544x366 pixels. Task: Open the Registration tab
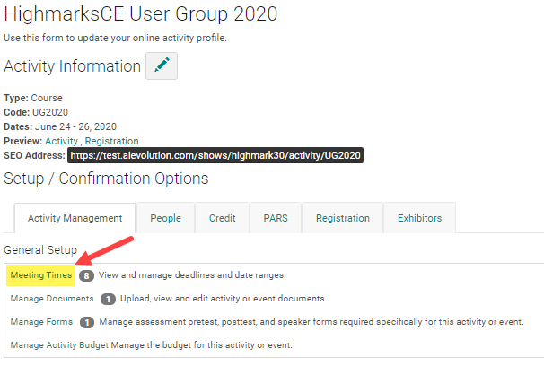[342, 218]
